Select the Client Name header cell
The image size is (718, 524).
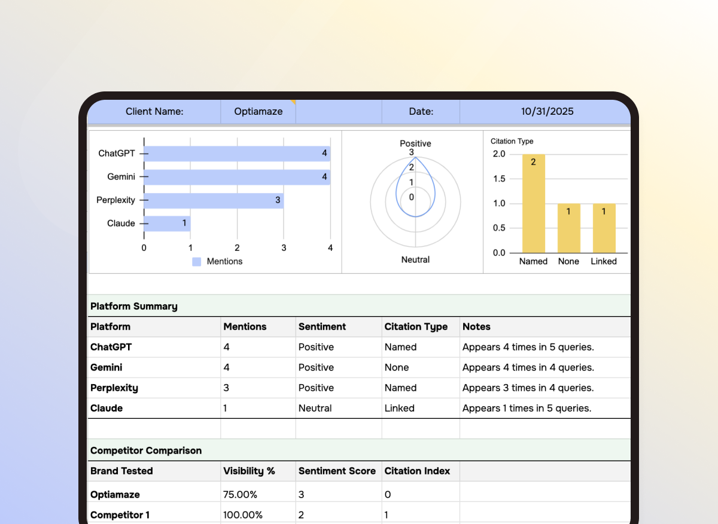[153, 111]
